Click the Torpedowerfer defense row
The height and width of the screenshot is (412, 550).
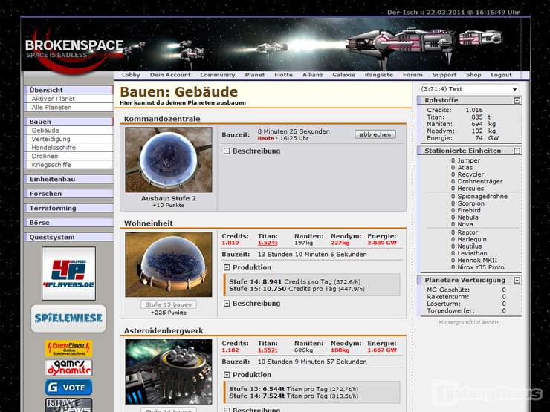(x=466, y=311)
